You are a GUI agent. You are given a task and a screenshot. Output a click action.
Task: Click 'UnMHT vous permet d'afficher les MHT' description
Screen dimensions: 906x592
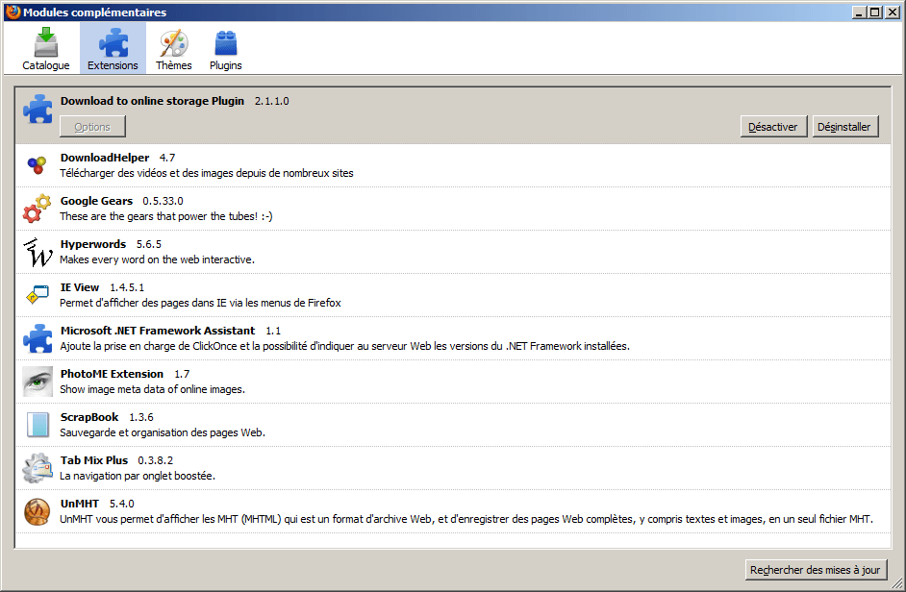coord(466,519)
